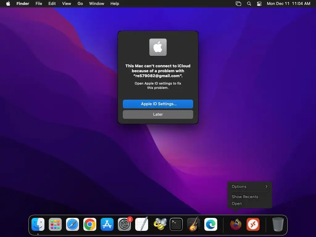Open the Go menu
The image size is (316, 237).
tap(80, 4)
